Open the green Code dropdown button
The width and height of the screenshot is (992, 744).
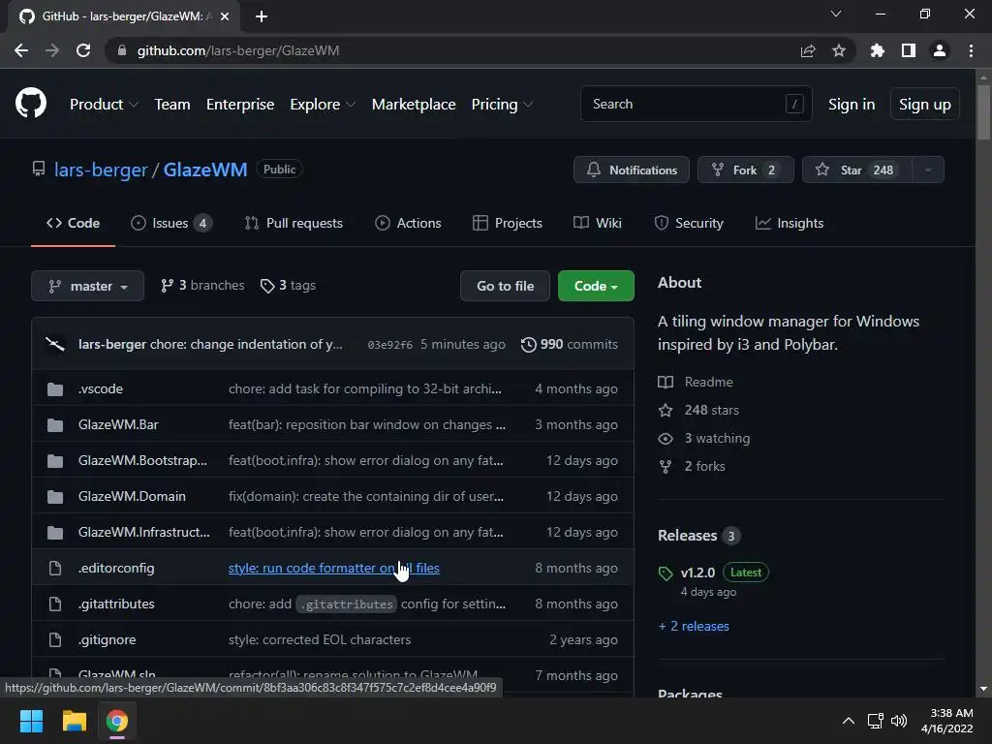coord(596,286)
